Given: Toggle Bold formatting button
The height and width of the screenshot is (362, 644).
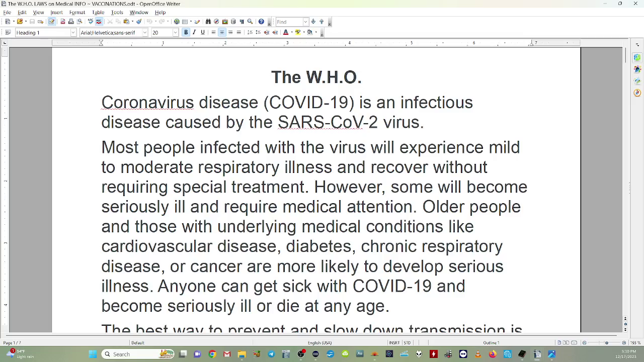Looking at the screenshot, I should pyautogui.click(x=186, y=32).
